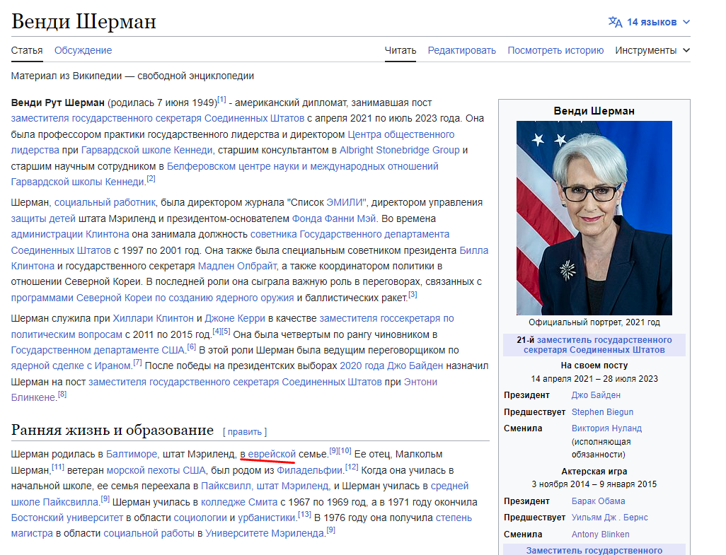
Task: Click Wendy Sherman's official portrait photo
Action: [594, 218]
